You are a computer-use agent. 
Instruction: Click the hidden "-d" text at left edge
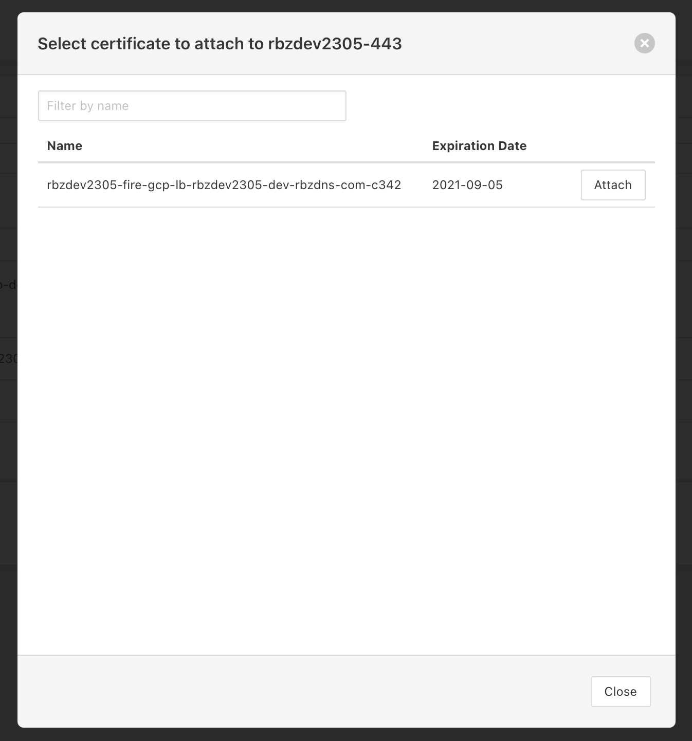[9, 284]
